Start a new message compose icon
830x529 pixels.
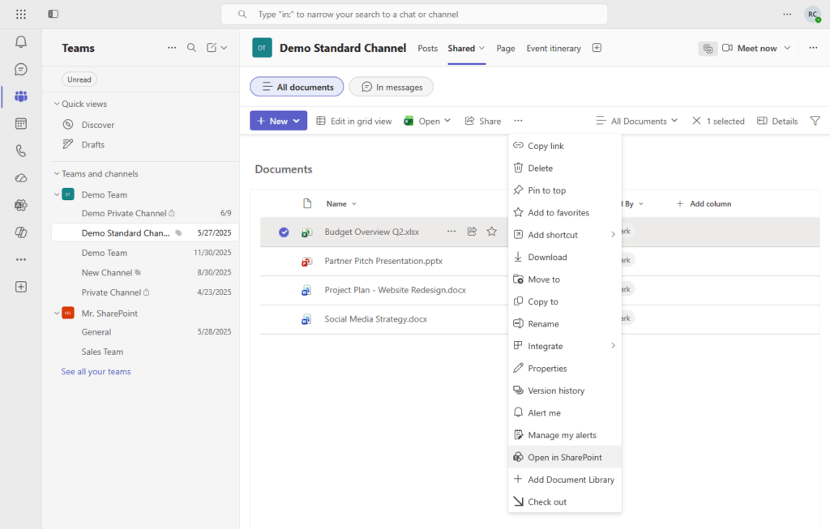pyautogui.click(x=212, y=48)
